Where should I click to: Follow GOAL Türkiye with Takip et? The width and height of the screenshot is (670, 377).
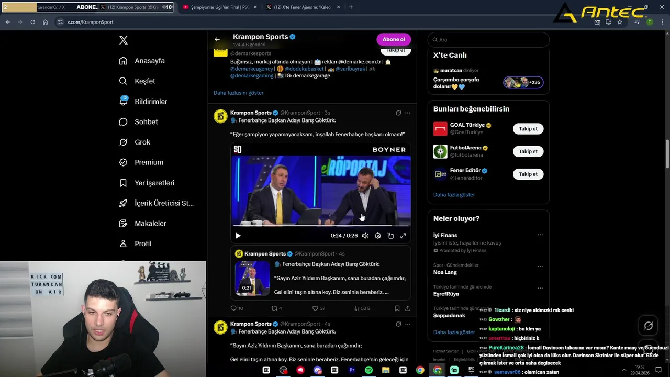[x=528, y=129]
